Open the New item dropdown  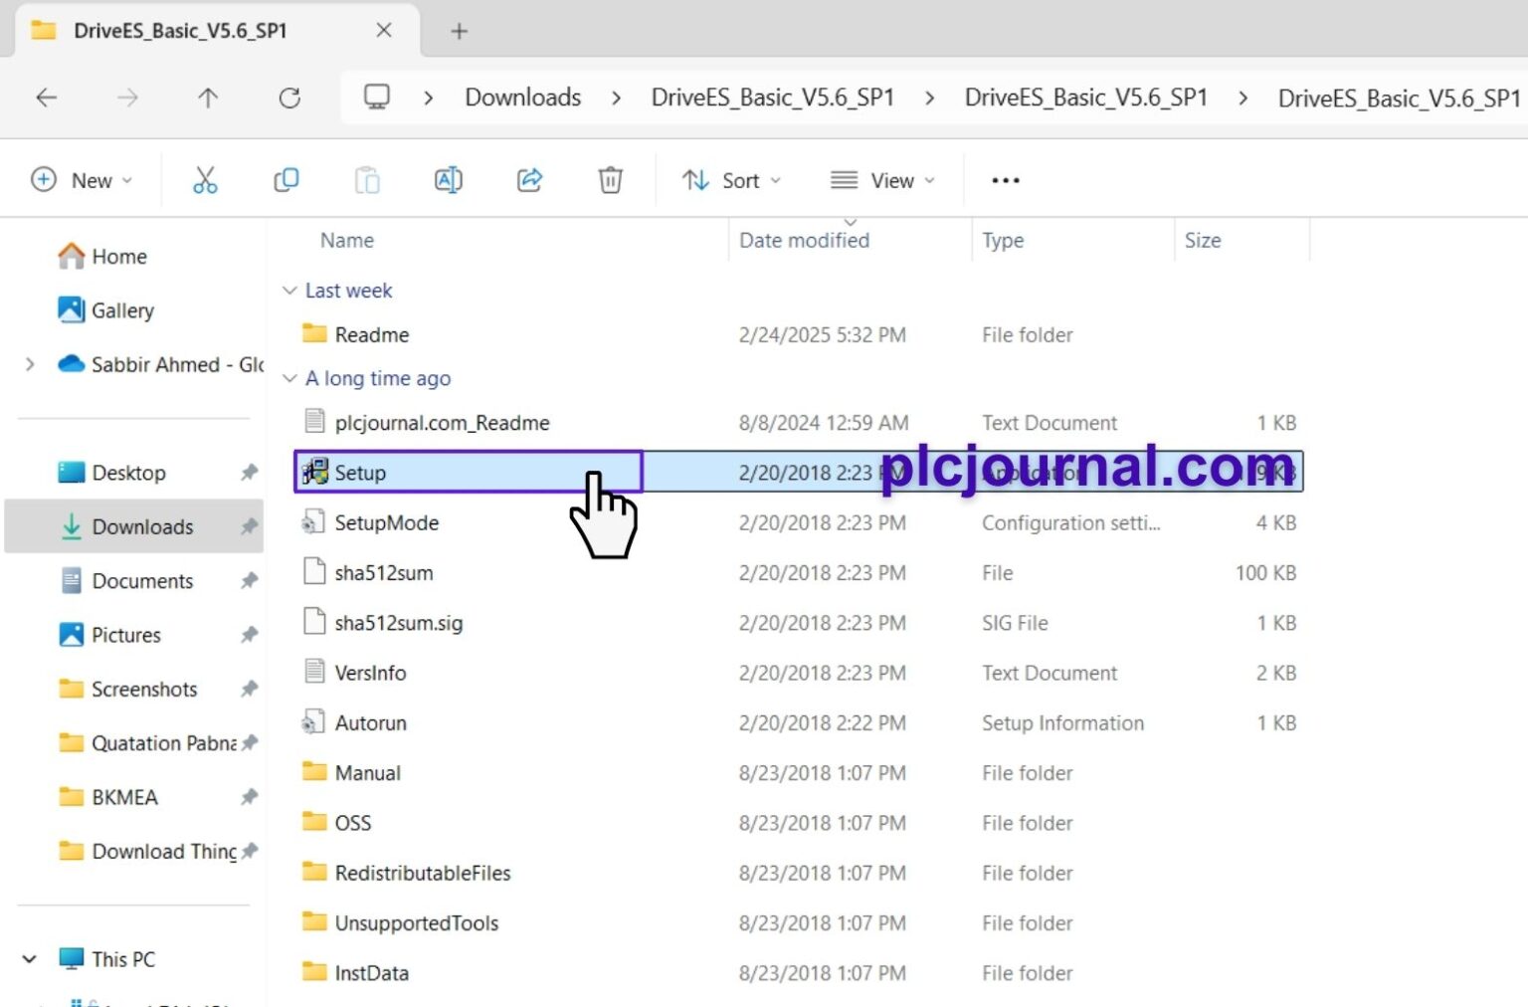tap(82, 180)
